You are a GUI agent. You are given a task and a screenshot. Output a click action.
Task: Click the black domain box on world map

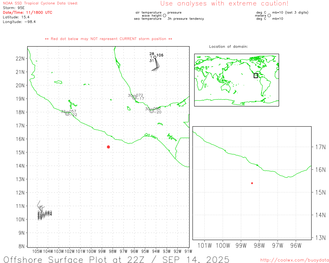[x=256, y=76]
